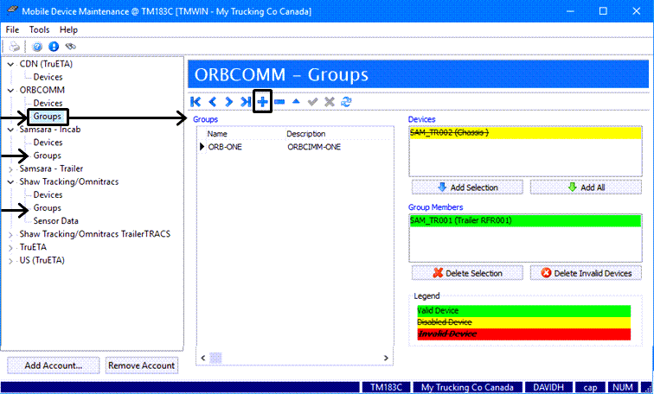
Task: Open the File menu
Action: click(x=13, y=29)
